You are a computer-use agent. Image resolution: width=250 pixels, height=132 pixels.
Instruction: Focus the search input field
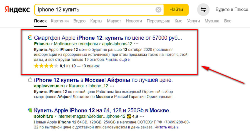(x=94, y=10)
